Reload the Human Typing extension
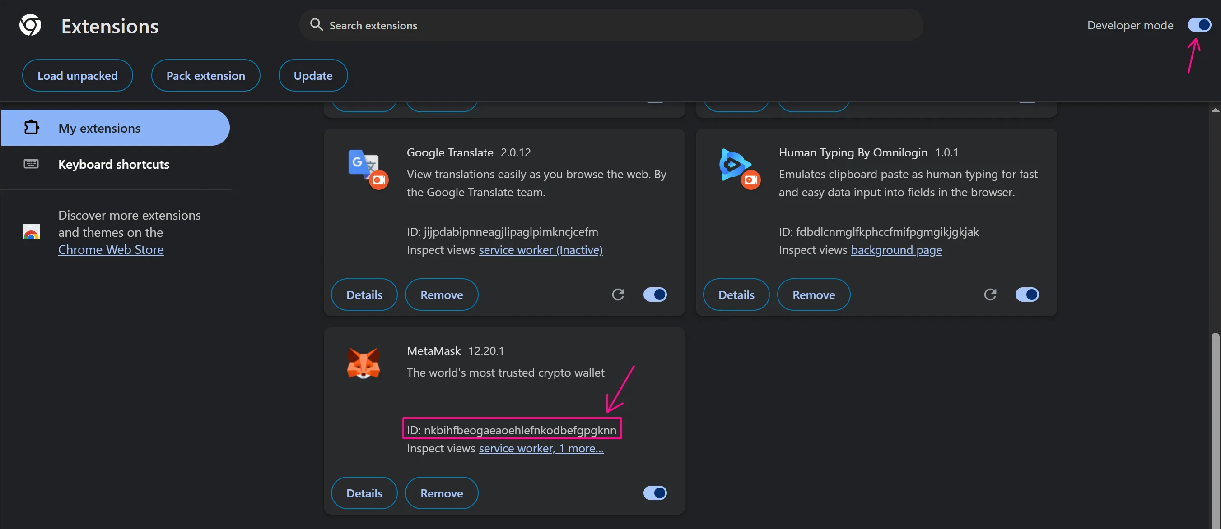 (990, 294)
